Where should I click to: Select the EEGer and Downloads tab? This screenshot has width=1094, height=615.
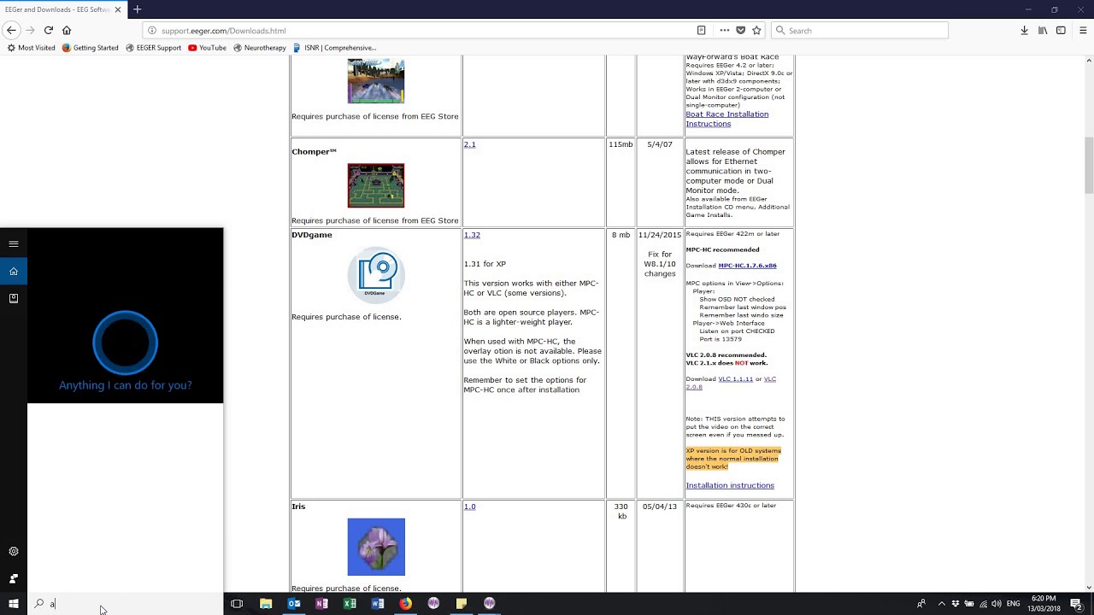[x=62, y=9]
